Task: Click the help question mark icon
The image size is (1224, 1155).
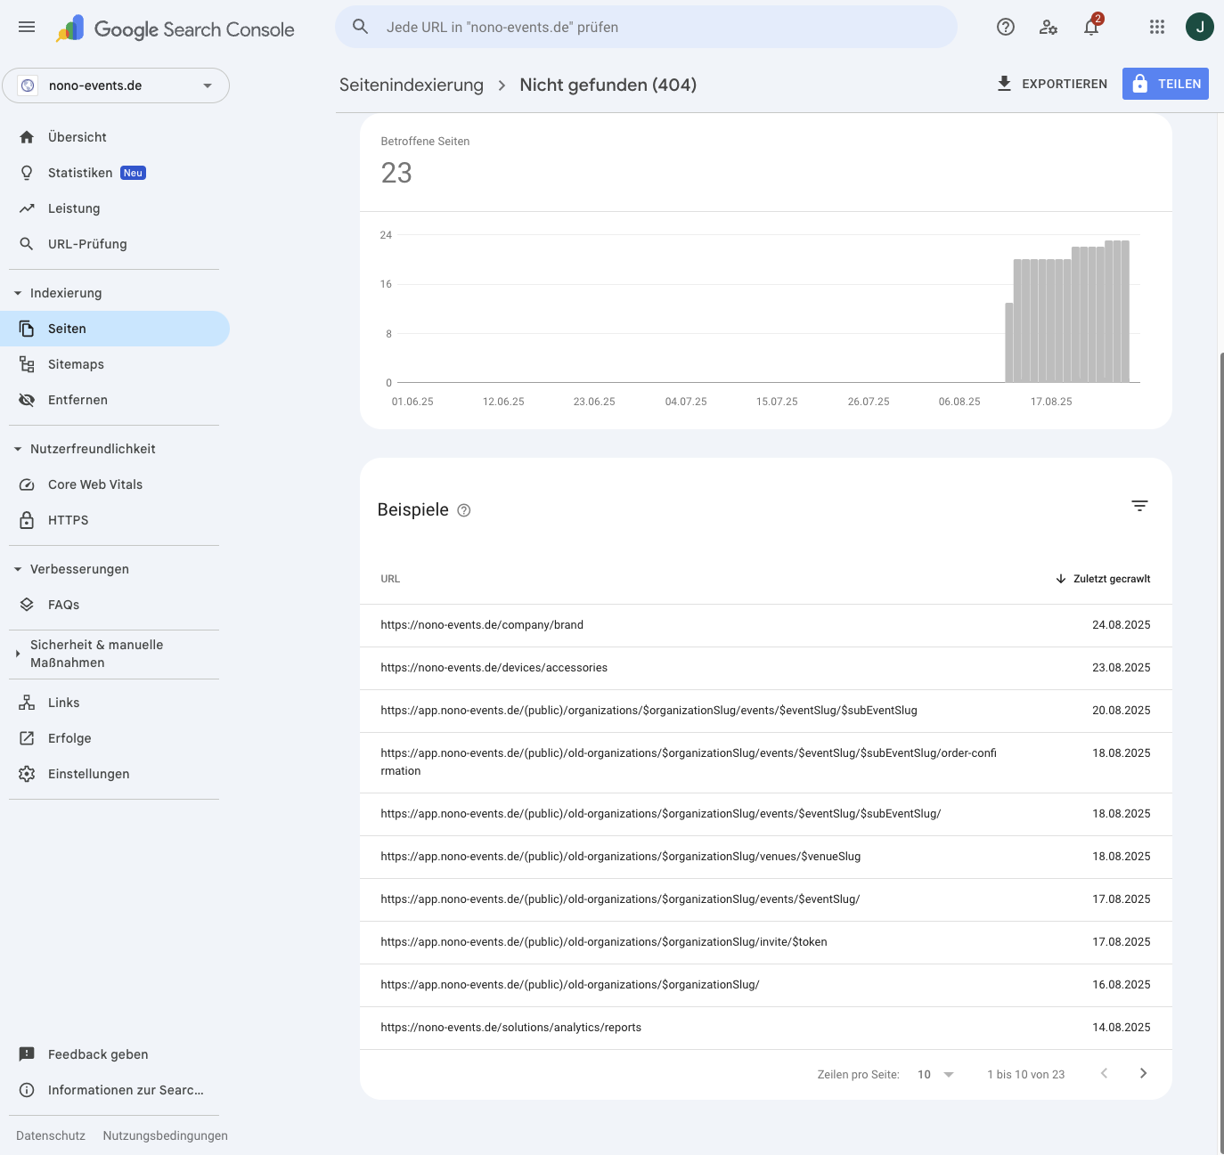Action: coord(1006,27)
